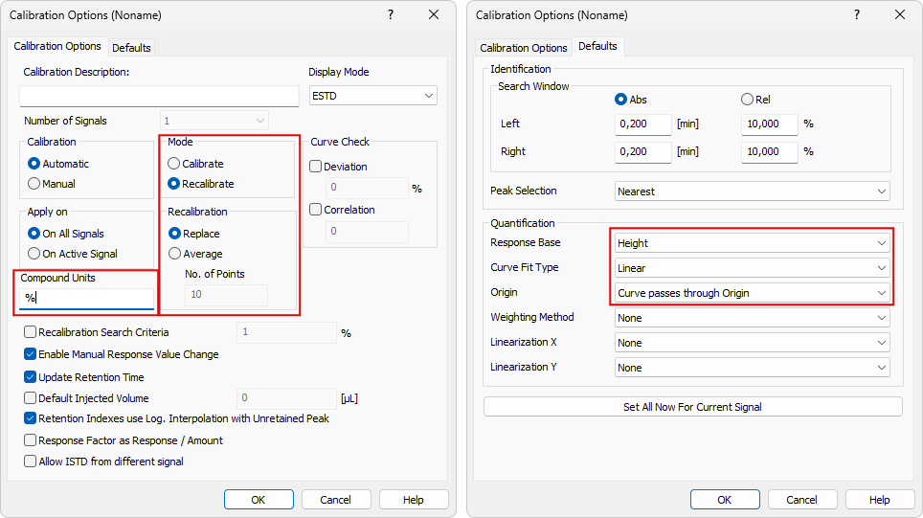
Task: Click the help question mark in left dialog title bar
Action: point(391,14)
